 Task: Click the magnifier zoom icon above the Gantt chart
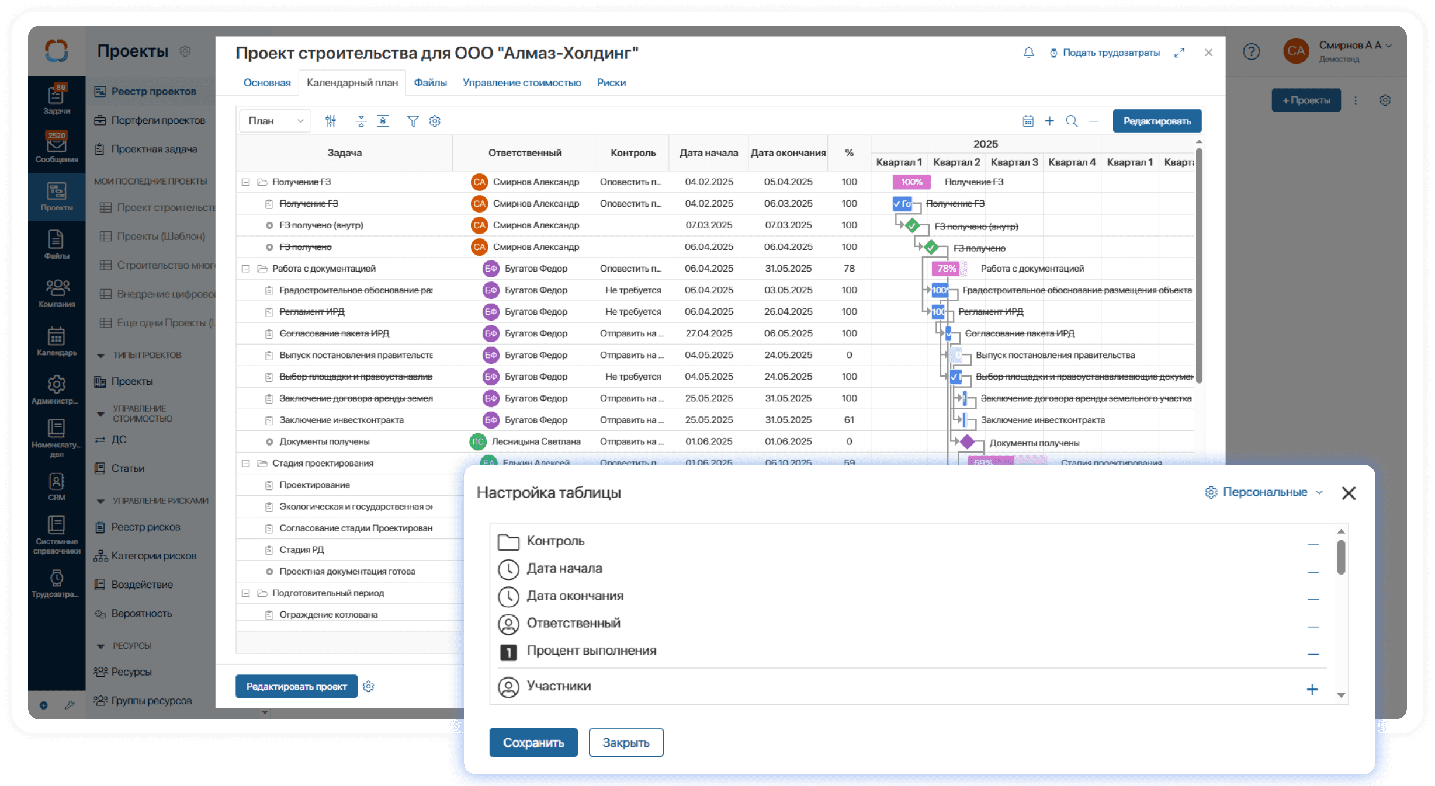pos(1071,121)
